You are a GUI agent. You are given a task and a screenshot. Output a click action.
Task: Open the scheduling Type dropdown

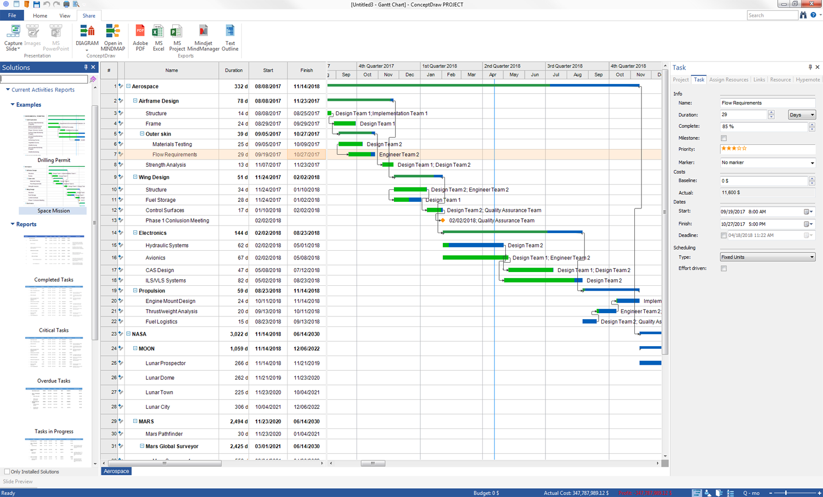pos(767,257)
